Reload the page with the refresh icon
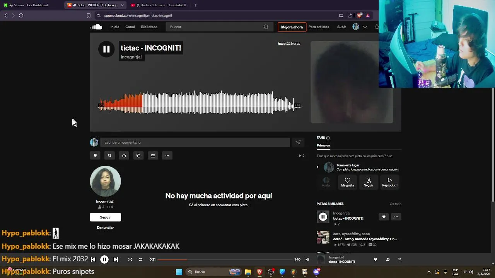495x278 pixels. pyautogui.click(x=21, y=15)
